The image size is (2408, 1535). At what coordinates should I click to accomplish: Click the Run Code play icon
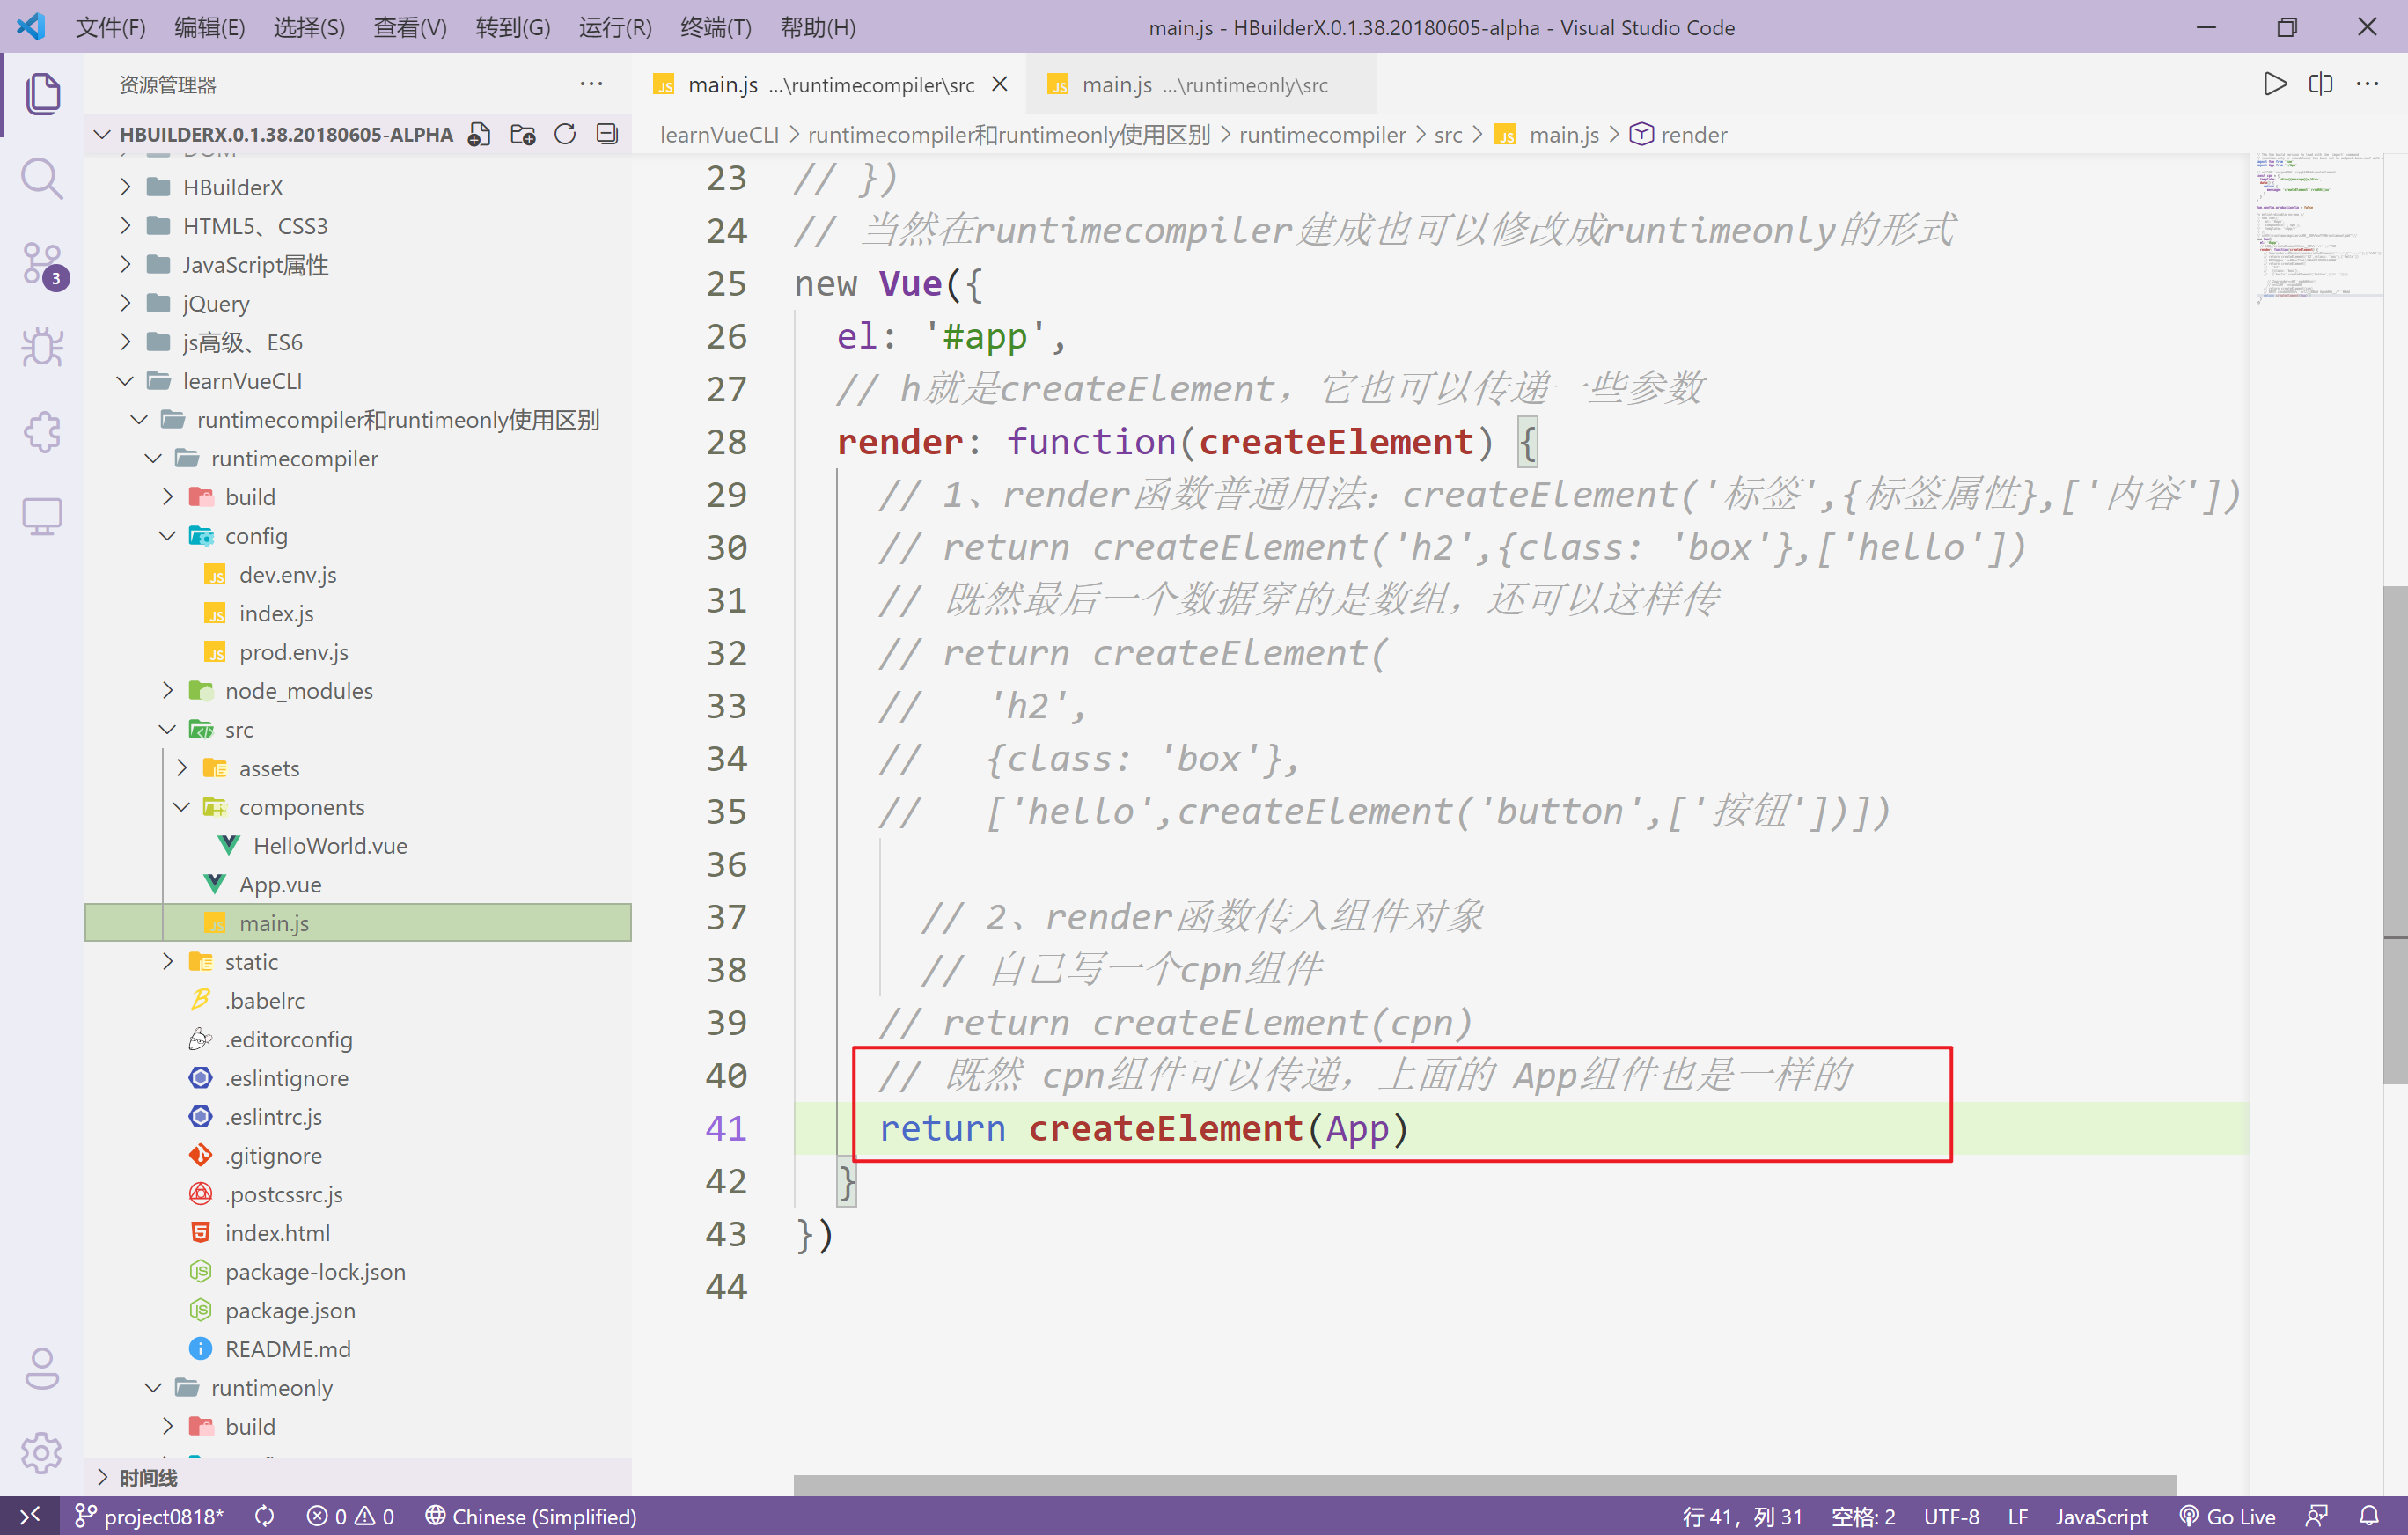pos(2274,84)
